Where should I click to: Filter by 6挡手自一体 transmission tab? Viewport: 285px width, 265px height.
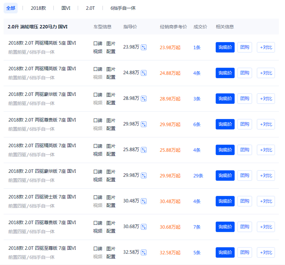(123, 8)
